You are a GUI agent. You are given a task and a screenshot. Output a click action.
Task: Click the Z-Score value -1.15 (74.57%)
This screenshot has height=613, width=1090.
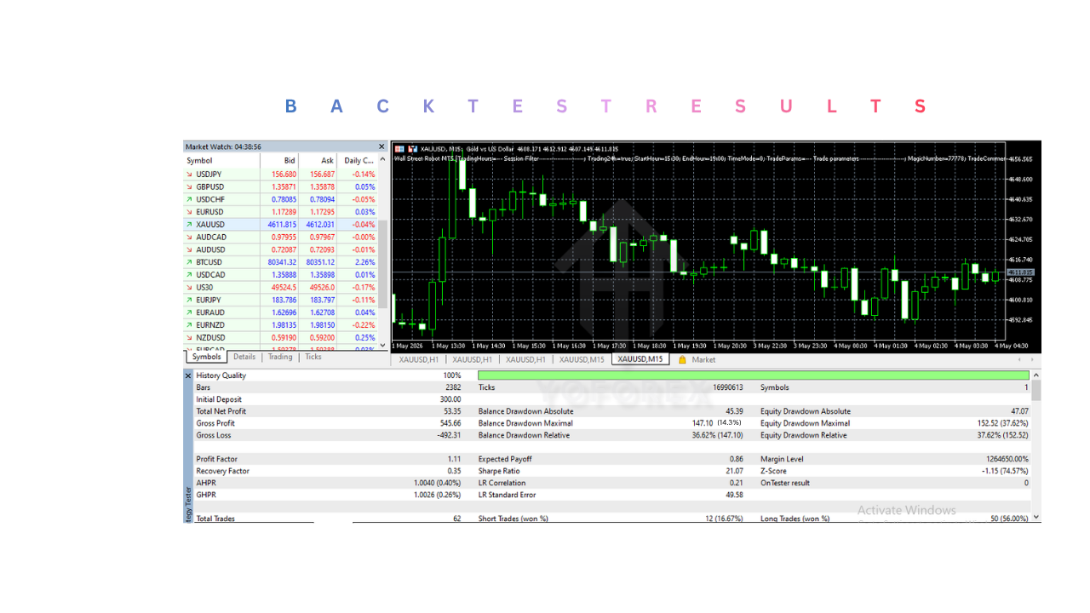tap(1005, 471)
